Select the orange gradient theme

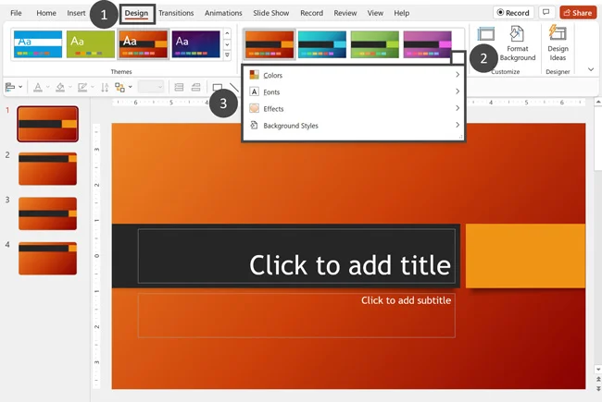pos(144,44)
